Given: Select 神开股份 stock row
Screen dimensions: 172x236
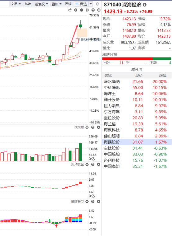Looking at the screenshot, I should click(137, 100).
